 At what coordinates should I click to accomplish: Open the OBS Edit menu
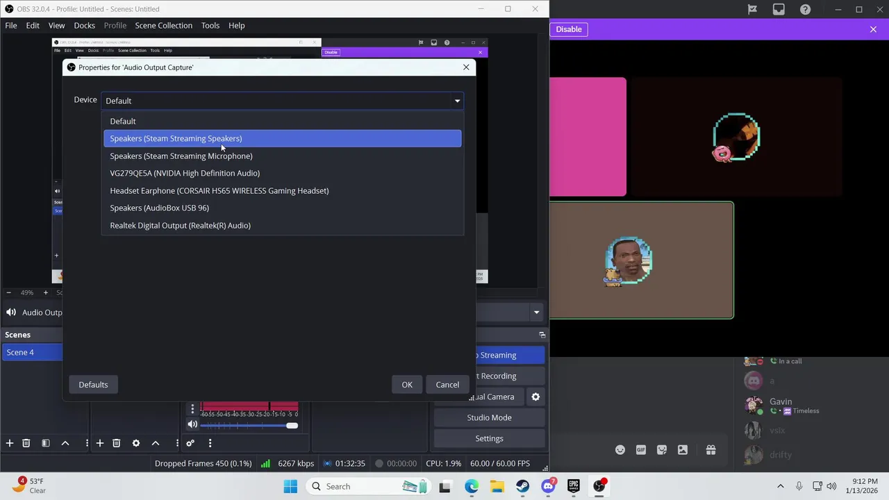click(x=33, y=25)
